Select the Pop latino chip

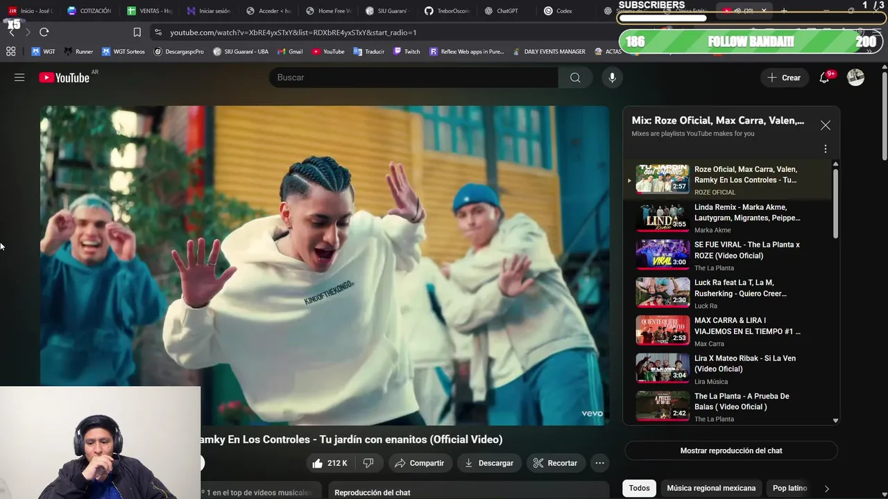(789, 488)
